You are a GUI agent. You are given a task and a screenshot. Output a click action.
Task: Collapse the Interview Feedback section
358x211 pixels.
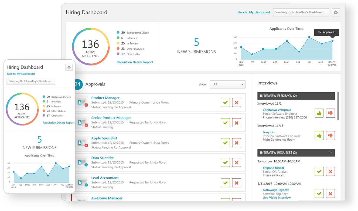click(331, 96)
